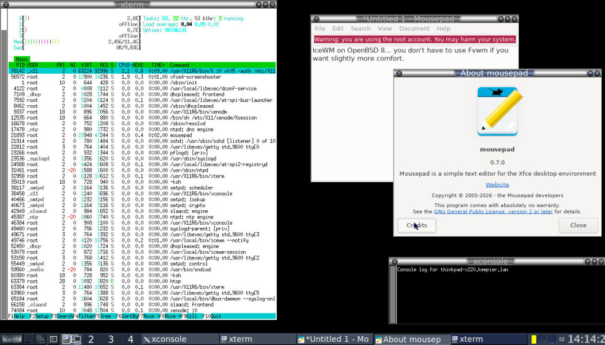This screenshot has height=345, width=605.
Task: Open the About mousepad dialog's window menu icon
Action: click(399, 73)
